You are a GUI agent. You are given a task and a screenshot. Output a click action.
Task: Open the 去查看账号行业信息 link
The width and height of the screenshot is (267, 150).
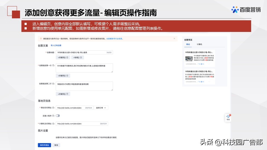[115, 39]
